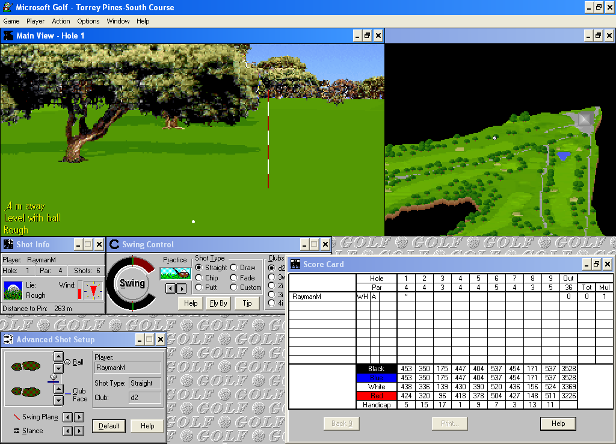Click the ball lie icon in Shot Info

coord(13,291)
